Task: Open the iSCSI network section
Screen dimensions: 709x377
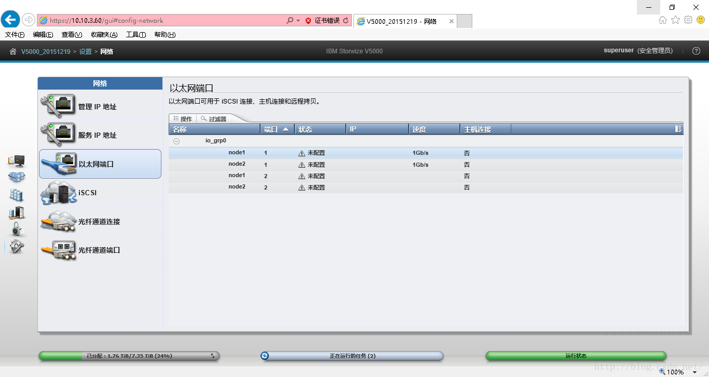Action: [x=100, y=193]
